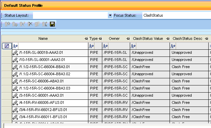Clear all filters with the grid corner icon
Screen dimensions: 211x128
pos(7,46)
